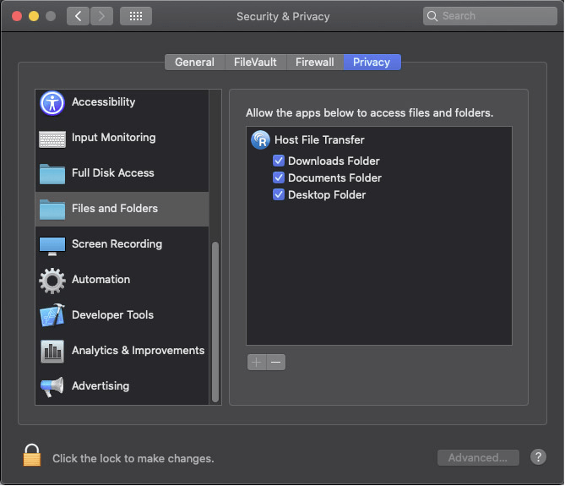Go forward with the right chevron
Viewport: 565px width, 486px height.
101,16
